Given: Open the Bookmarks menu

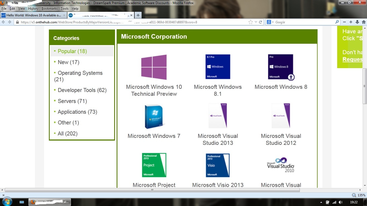Looking at the screenshot, I should pos(49,9).
